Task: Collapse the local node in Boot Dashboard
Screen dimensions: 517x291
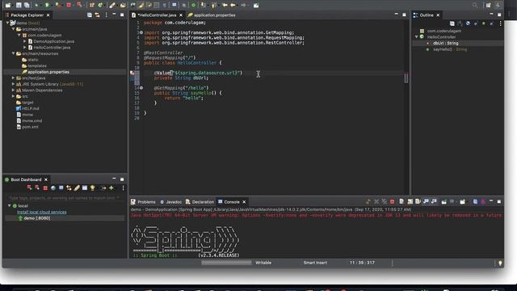Action: [9, 206]
